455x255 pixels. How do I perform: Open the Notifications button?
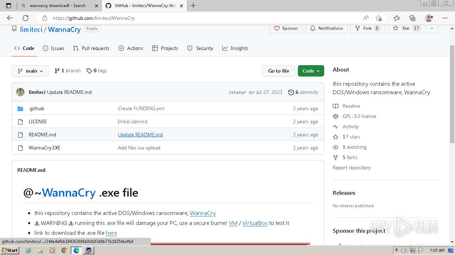pyautogui.click(x=326, y=28)
